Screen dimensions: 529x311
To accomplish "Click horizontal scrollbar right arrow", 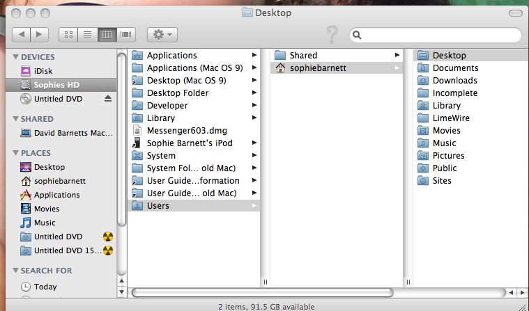I will pos(522,292).
